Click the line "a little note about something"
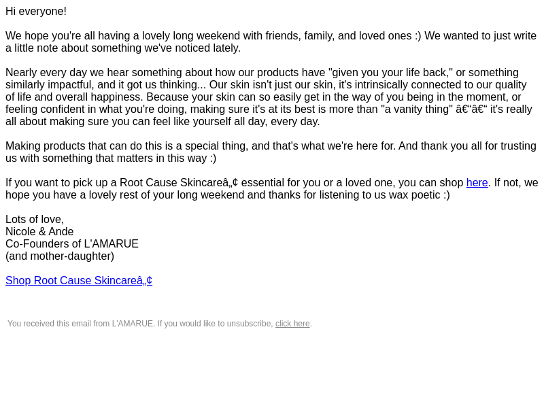This screenshot has width=544, height=408. 123,48
